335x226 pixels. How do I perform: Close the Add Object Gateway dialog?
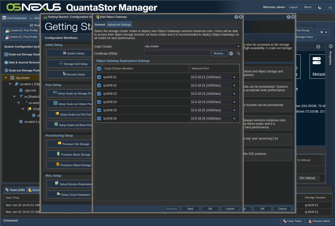(x=241, y=17)
